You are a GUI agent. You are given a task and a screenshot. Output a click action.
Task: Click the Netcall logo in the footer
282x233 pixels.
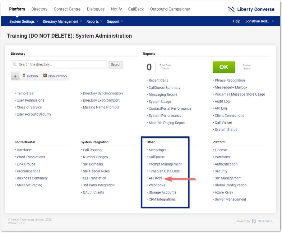263,221
